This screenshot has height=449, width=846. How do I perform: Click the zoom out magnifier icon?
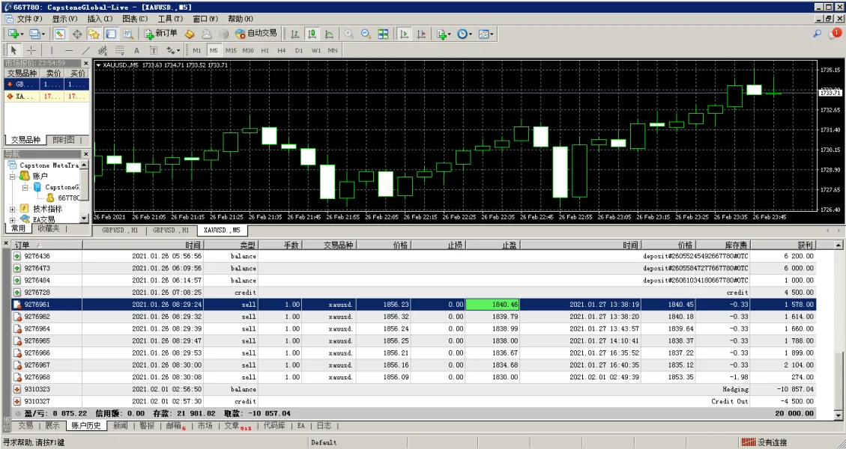tap(366, 34)
